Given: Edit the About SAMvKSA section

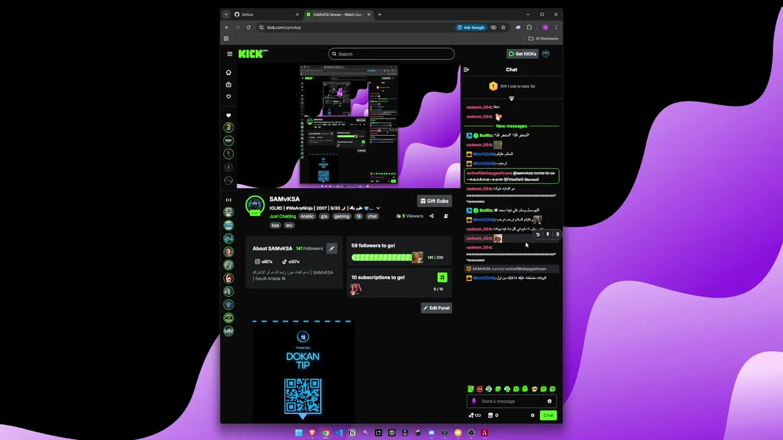Looking at the screenshot, I should click(x=332, y=248).
